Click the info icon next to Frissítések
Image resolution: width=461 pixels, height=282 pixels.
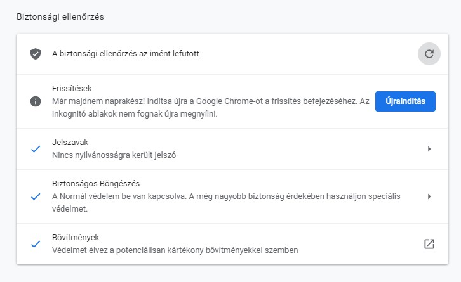point(36,101)
